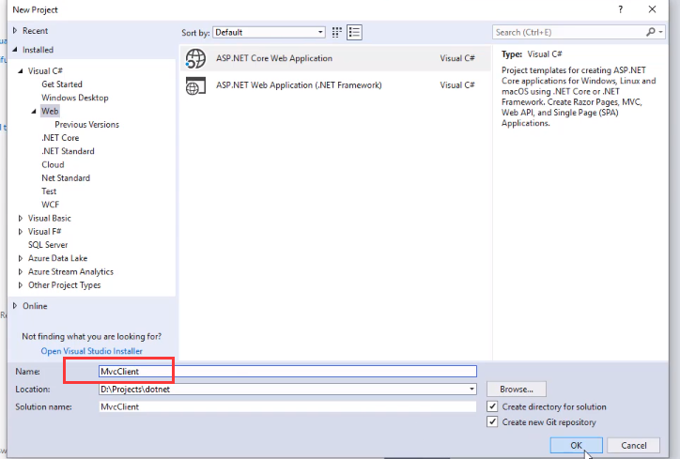Select Get Started category

tap(62, 84)
